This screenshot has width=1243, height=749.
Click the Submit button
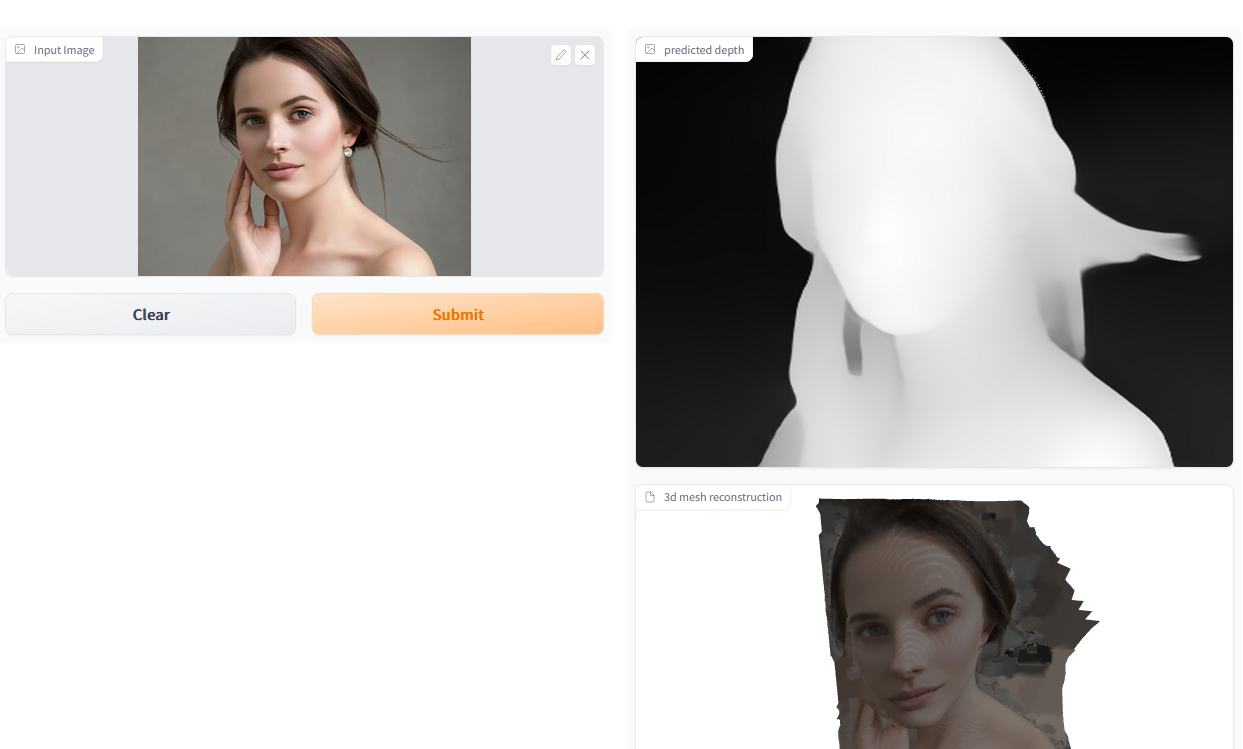458,314
